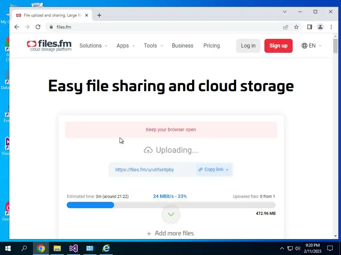Bookmark this page with the star icon
The width and height of the screenshot is (341, 255).
click(x=296, y=27)
